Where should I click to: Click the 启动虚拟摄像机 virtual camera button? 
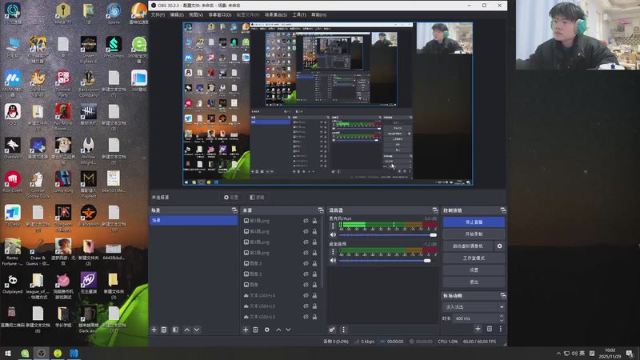tap(468, 246)
